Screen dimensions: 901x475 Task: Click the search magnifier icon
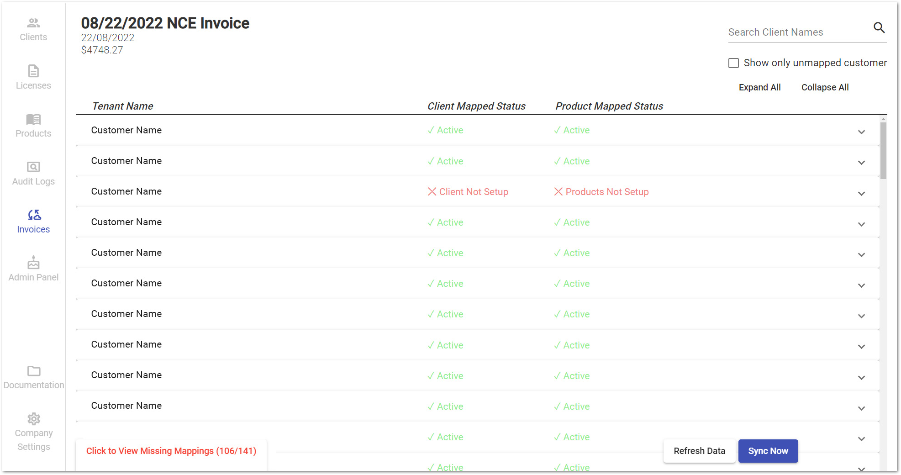point(879,27)
